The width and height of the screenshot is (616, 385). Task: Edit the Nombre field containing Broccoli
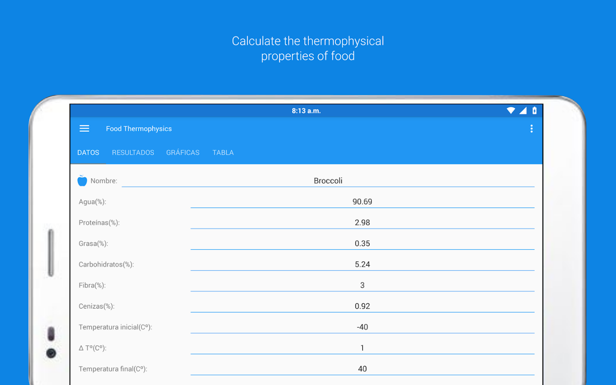[328, 181]
